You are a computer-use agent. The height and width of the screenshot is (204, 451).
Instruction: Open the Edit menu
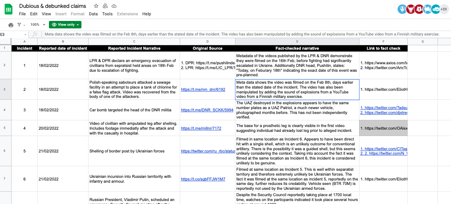coord(34,14)
